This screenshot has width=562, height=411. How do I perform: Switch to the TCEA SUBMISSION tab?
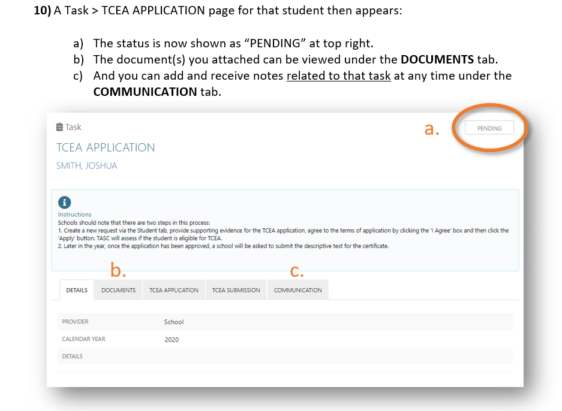pyautogui.click(x=236, y=290)
